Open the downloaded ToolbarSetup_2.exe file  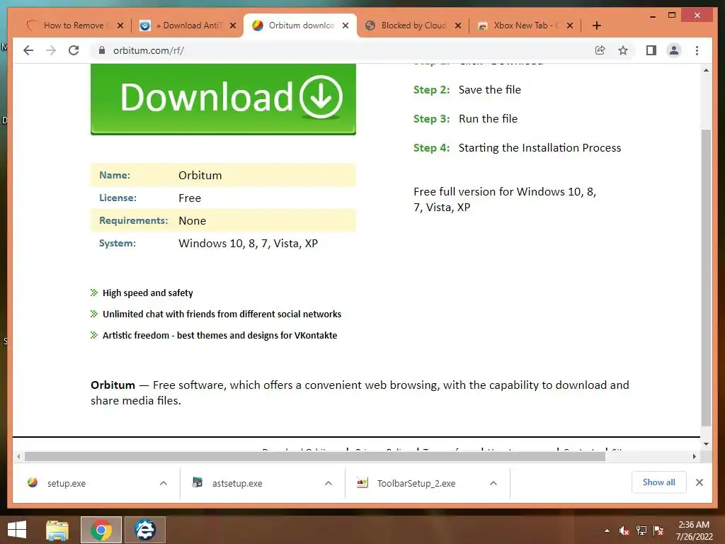pyautogui.click(x=416, y=483)
